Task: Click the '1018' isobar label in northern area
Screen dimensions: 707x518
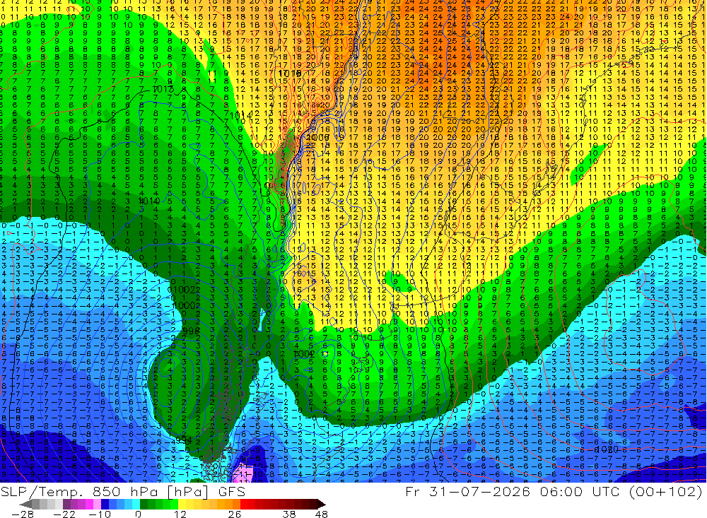Action: click(x=289, y=73)
